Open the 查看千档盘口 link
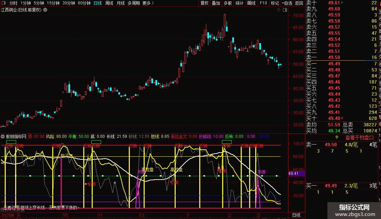The image size is (381, 219). pos(359,137)
